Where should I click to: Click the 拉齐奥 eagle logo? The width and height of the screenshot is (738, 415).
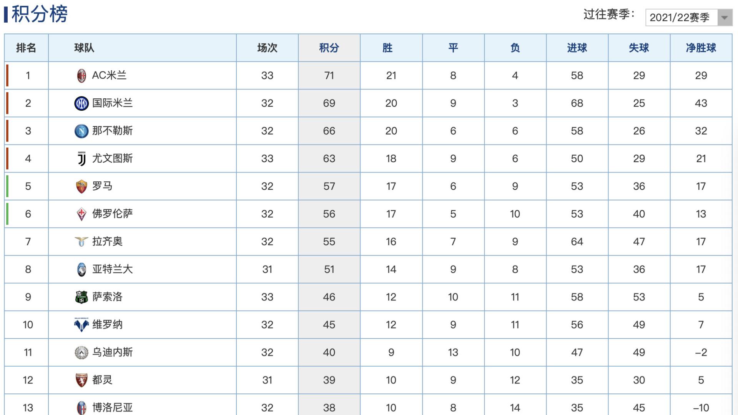(x=81, y=242)
